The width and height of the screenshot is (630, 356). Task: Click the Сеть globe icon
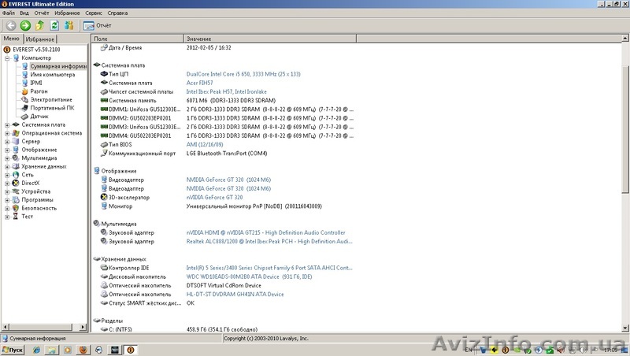coord(16,175)
